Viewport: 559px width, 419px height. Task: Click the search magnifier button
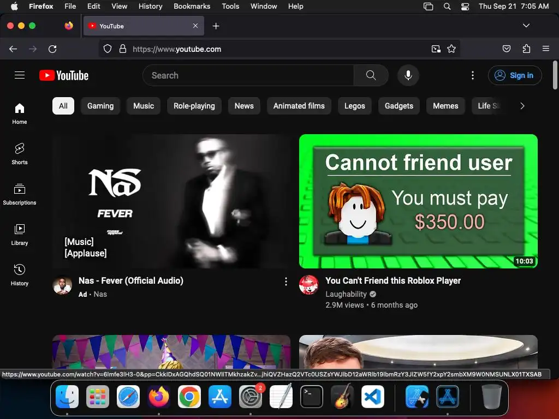point(371,75)
